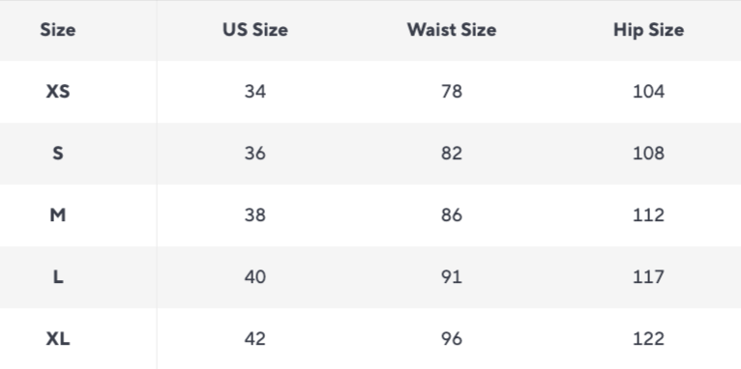Click the US Size column header
741x369 pixels.
255,30
